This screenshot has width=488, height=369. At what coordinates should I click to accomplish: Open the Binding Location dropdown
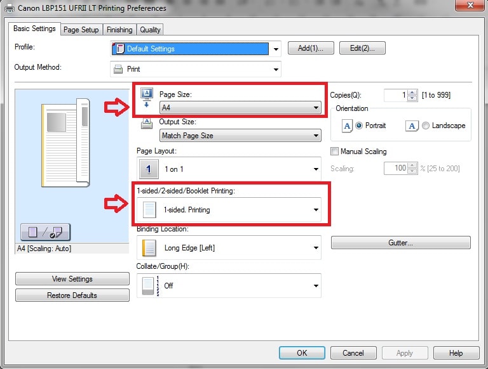229,247
